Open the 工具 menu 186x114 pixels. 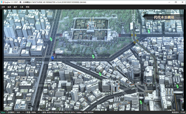click(x=21, y=7)
